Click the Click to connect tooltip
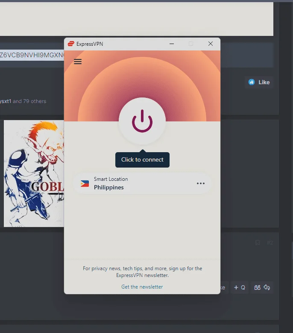The height and width of the screenshot is (333, 293). tap(142, 160)
